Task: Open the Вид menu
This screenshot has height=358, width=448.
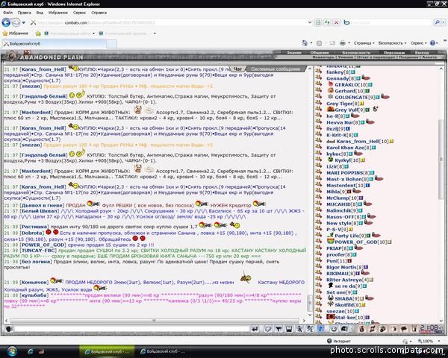Action: click(40, 13)
